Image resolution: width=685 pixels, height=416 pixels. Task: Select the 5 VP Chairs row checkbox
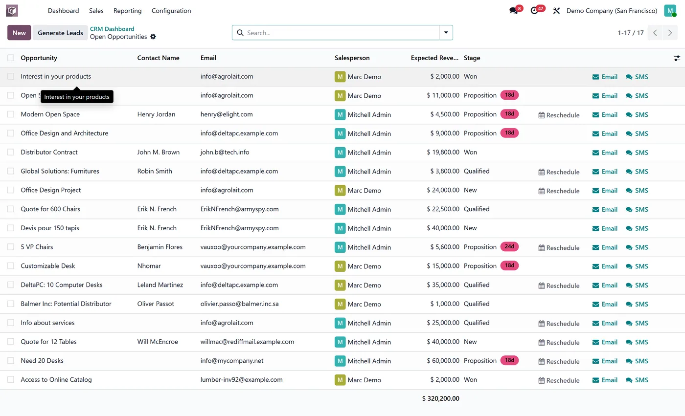click(11, 247)
